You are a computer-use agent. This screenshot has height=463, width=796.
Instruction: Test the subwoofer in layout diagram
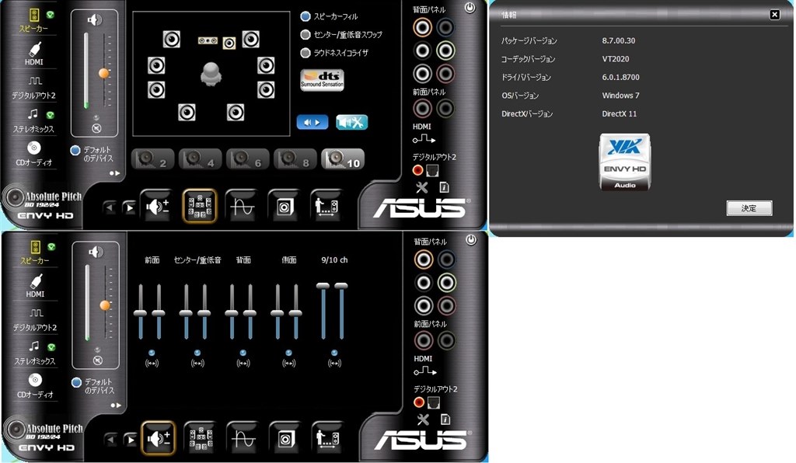click(x=229, y=43)
